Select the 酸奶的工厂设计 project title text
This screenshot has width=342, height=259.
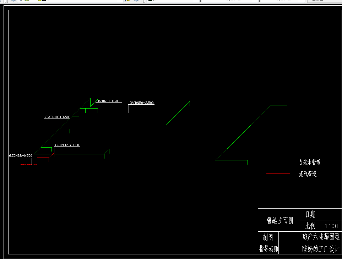click(x=321, y=249)
